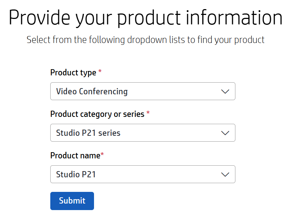Click the red asterisk beside Product type

click(x=100, y=72)
